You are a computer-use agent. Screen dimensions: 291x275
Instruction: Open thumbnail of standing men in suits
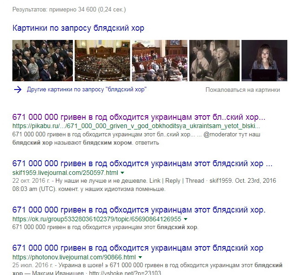click(x=43, y=61)
